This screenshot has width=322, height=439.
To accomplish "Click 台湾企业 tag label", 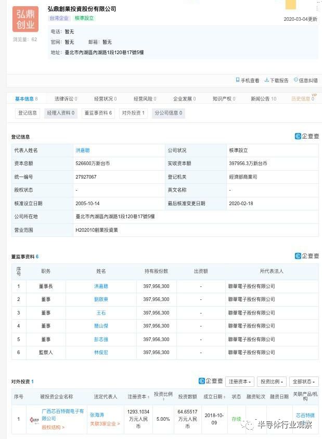I will (59, 18).
